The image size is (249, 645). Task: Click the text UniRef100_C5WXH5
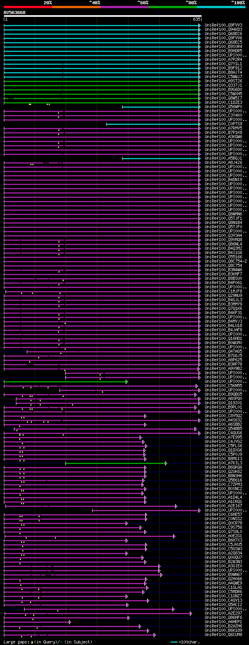click(x=223, y=94)
